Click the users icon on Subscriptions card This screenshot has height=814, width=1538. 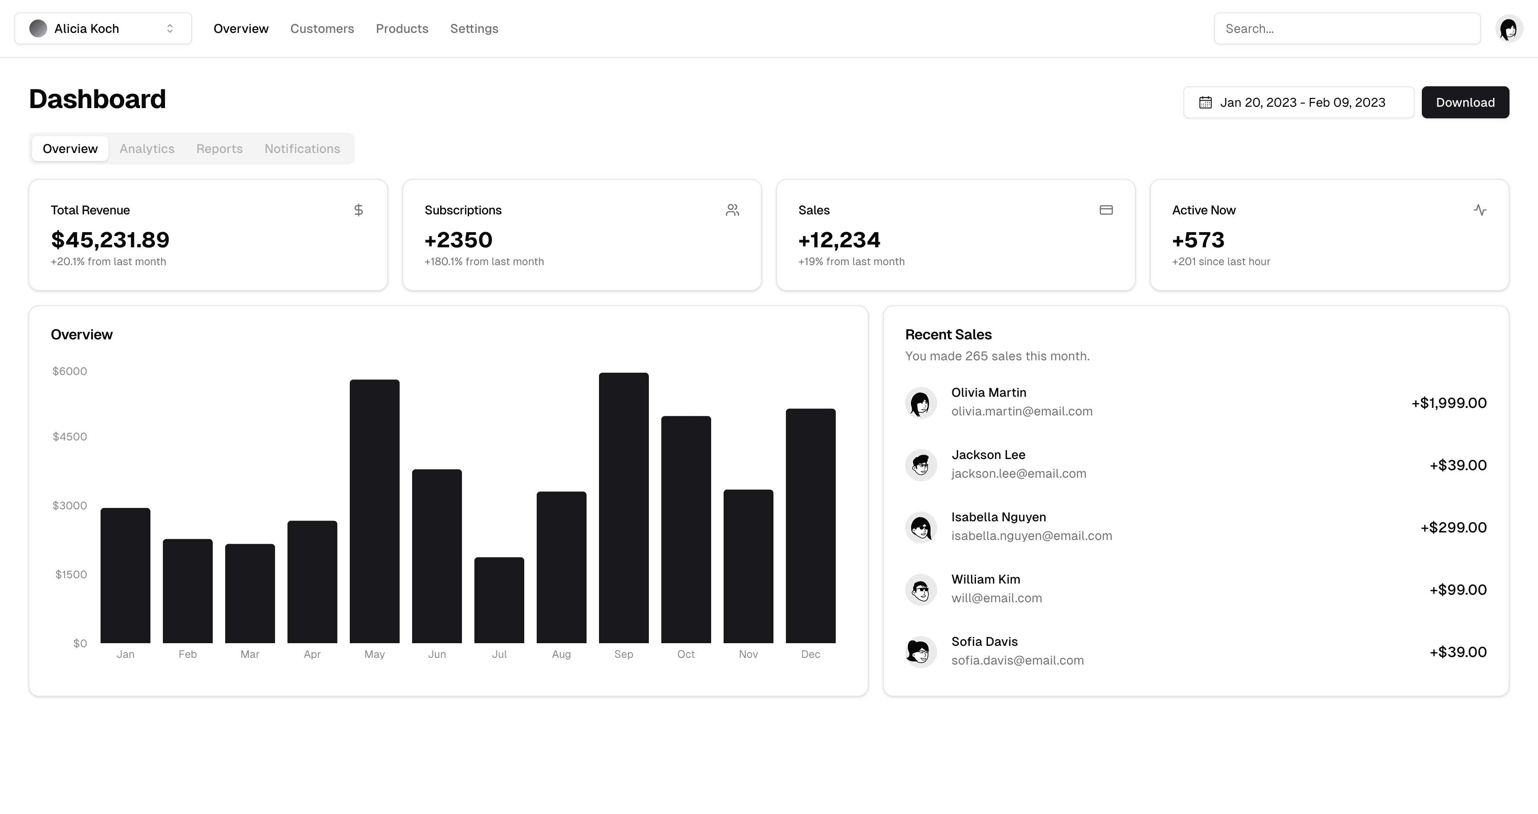click(733, 210)
